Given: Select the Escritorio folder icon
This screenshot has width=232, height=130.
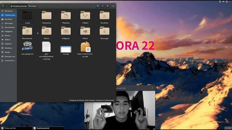Looking at the screenshot, I should [104, 15].
